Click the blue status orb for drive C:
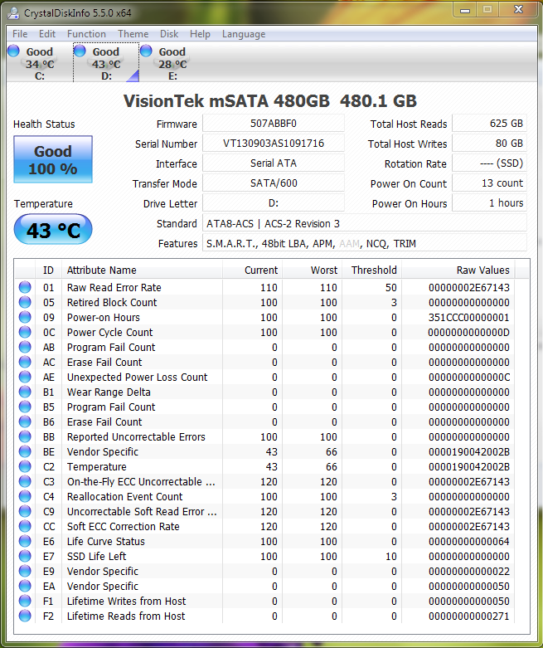This screenshot has height=648, width=543. pyautogui.click(x=13, y=51)
